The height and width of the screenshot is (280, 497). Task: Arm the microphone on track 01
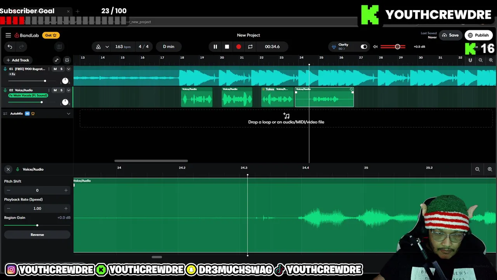(x=5, y=69)
